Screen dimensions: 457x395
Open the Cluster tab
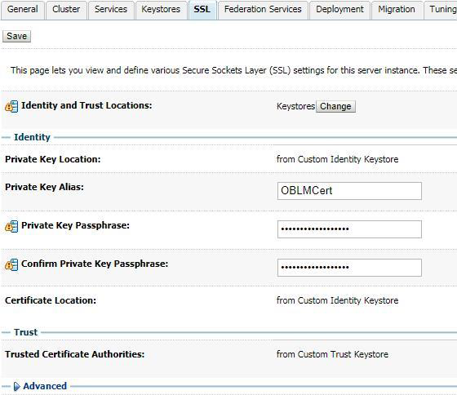(x=66, y=10)
